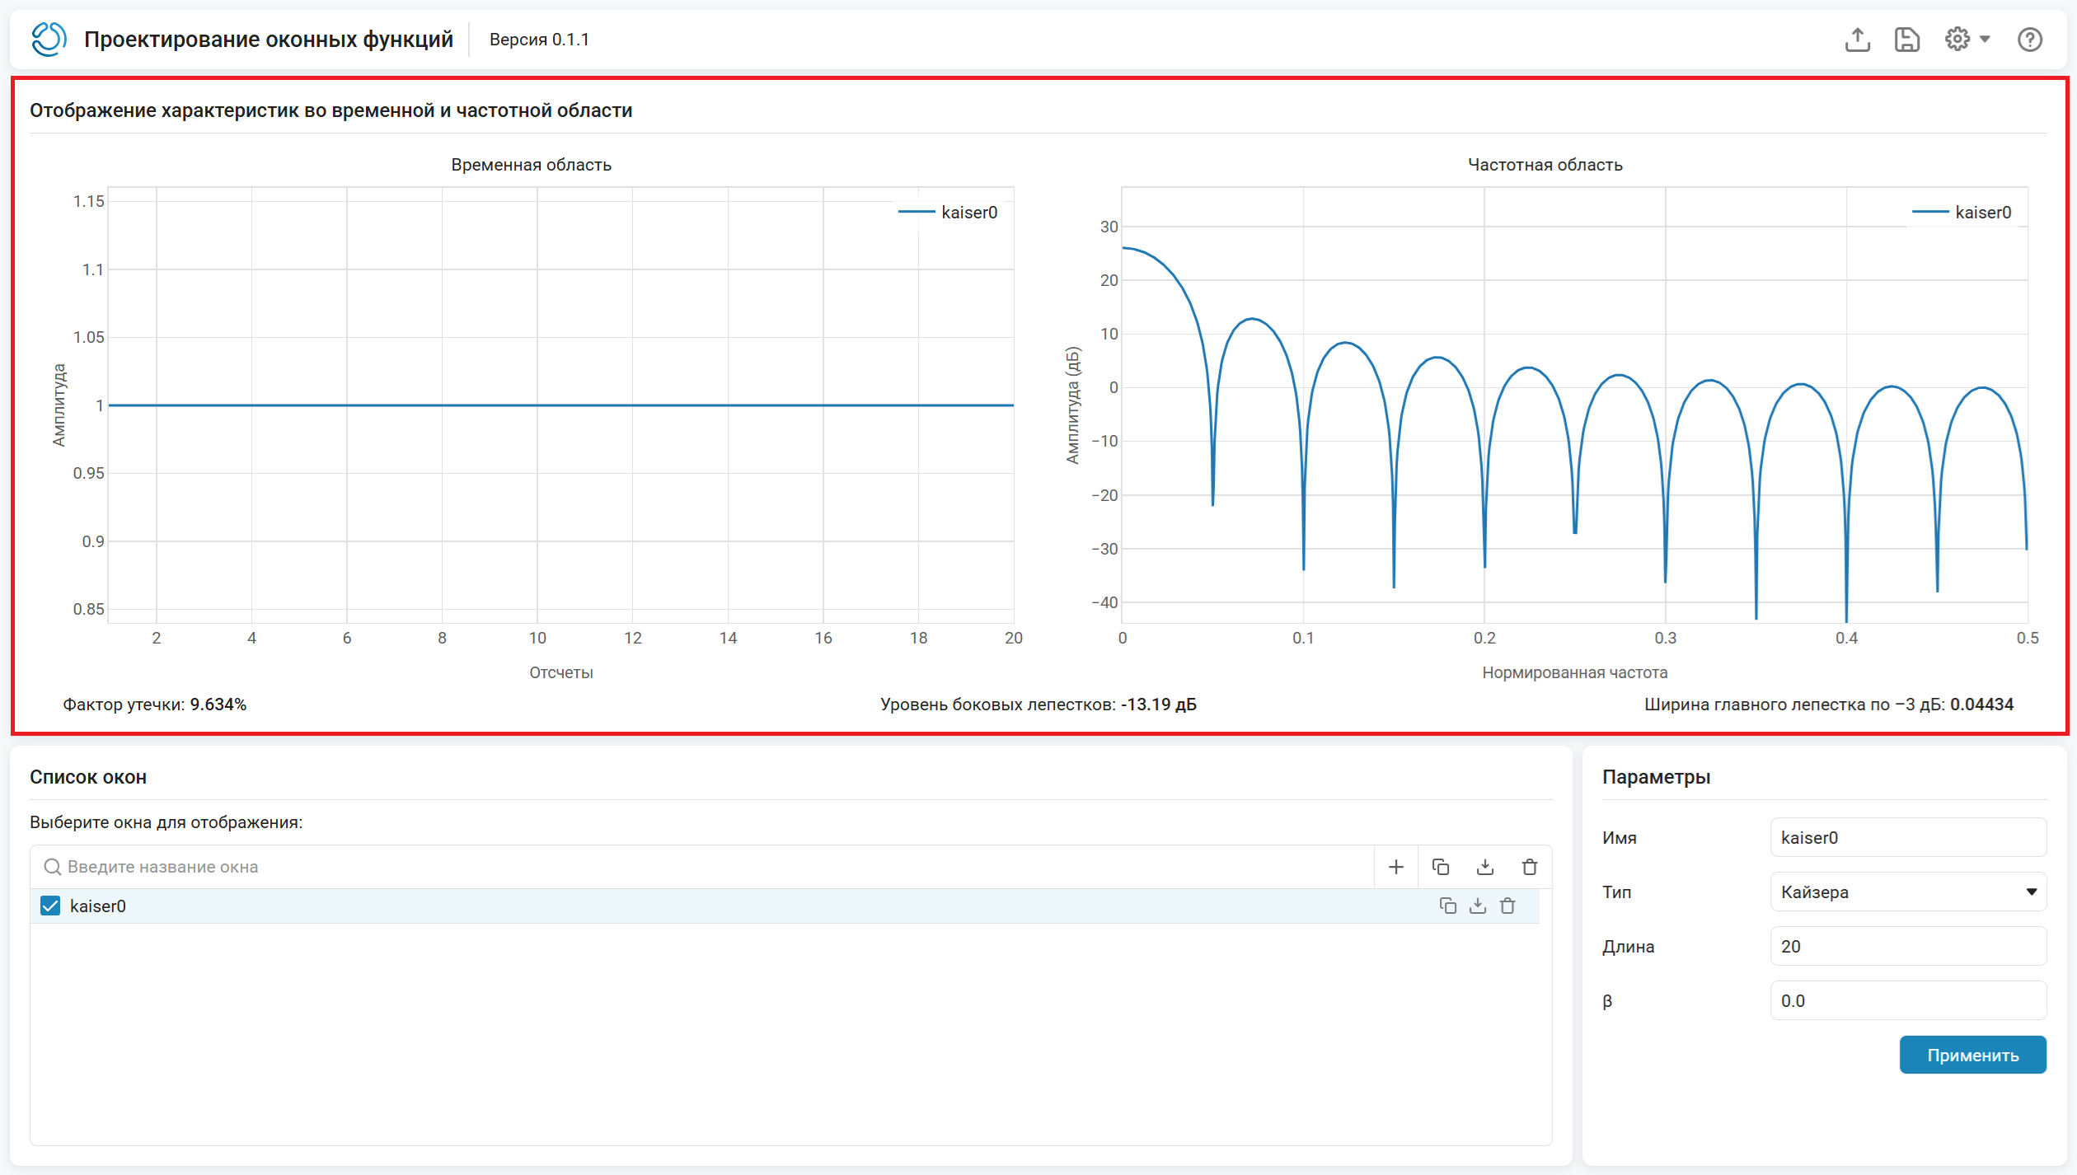2077x1175 pixels.
Task: Add a new window with plus icon
Action: [1396, 867]
